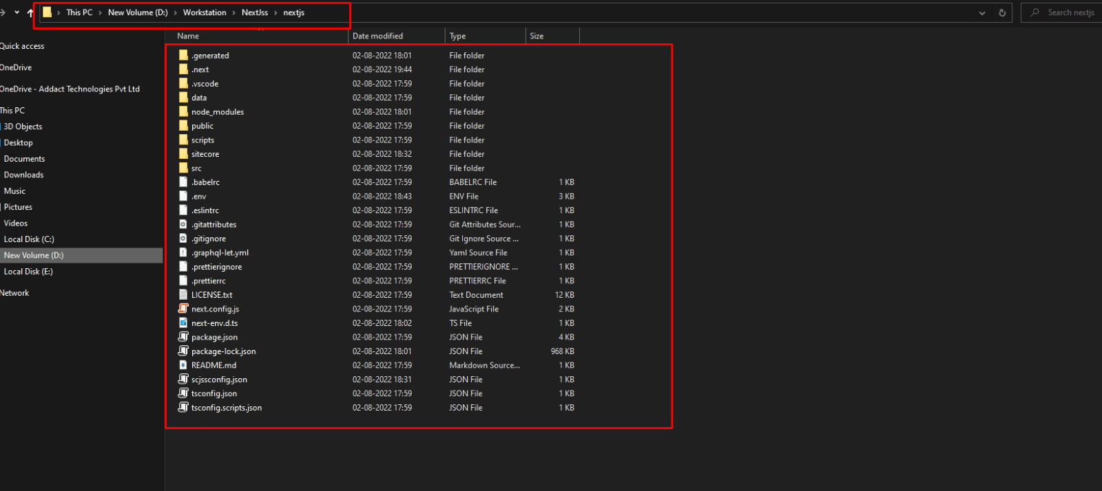The width and height of the screenshot is (1102, 491).
Task: Open Pictures in the navigation pane
Action: pos(18,207)
